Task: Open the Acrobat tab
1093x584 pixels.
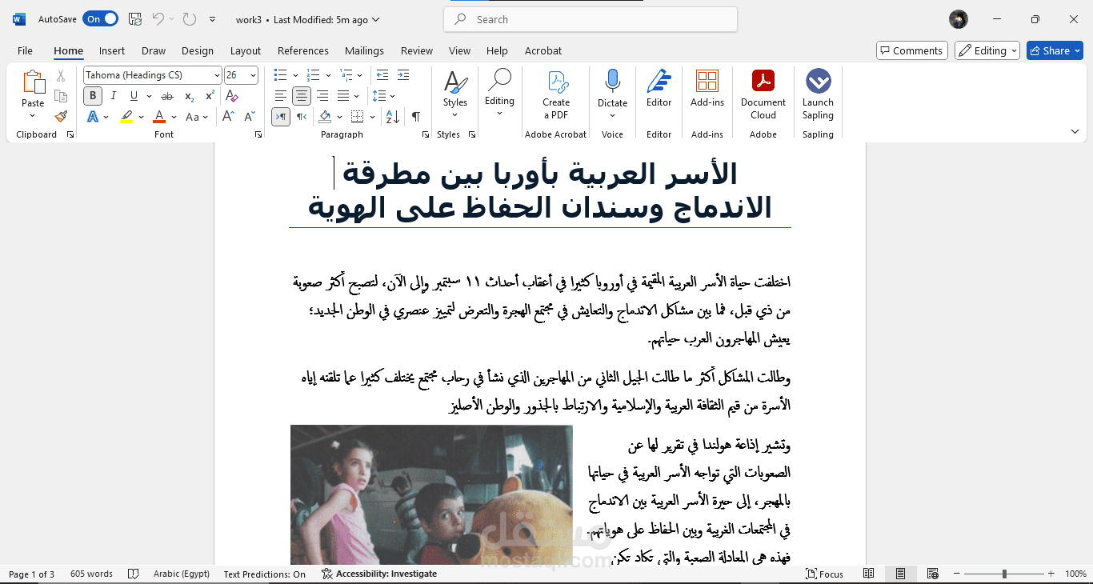Action: 543,50
